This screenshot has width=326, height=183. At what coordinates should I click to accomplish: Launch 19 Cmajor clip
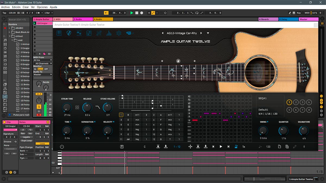35,23
